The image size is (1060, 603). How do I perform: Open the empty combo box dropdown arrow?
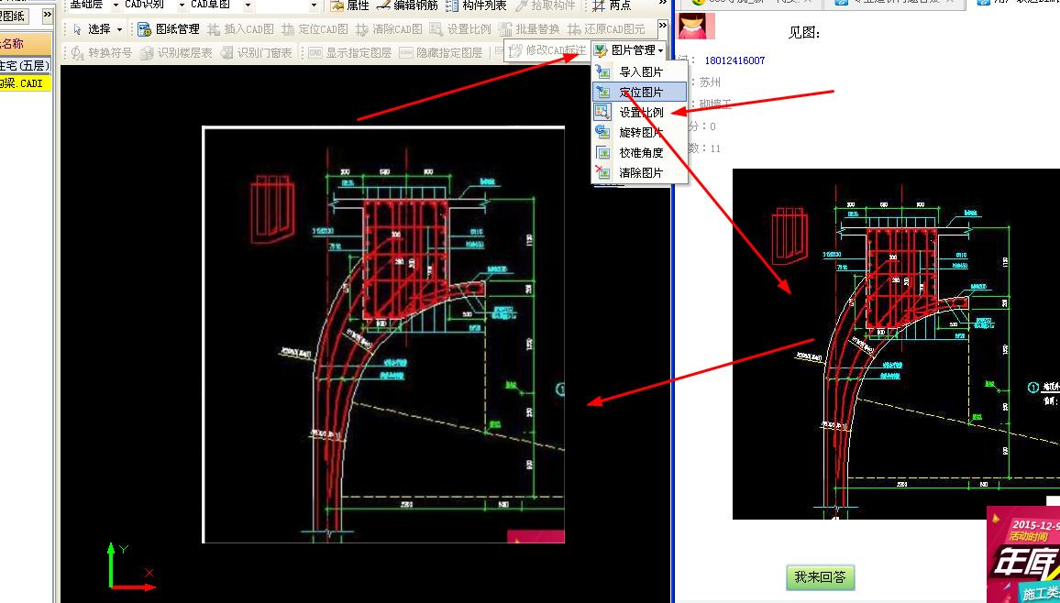tap(314, 5)
